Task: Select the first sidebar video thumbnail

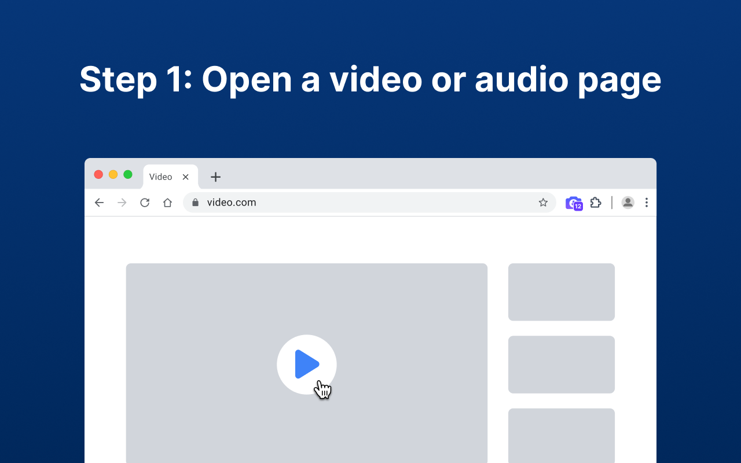Action: point(561,292)
